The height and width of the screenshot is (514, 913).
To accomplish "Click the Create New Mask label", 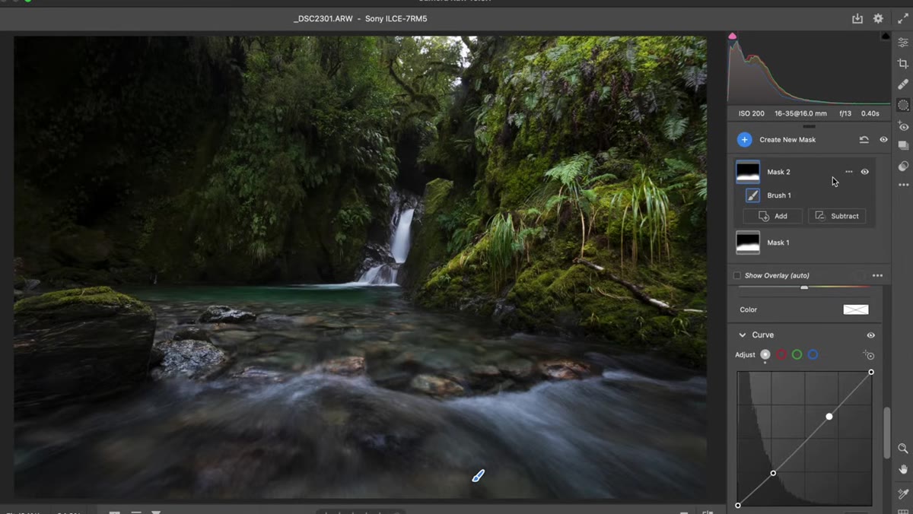I will 787,140.
